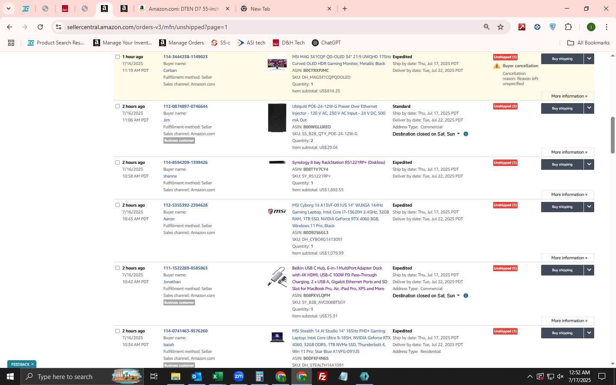
Task: Click the MSI MAG monitor product thumbnail
Action: tap(277, 64)
